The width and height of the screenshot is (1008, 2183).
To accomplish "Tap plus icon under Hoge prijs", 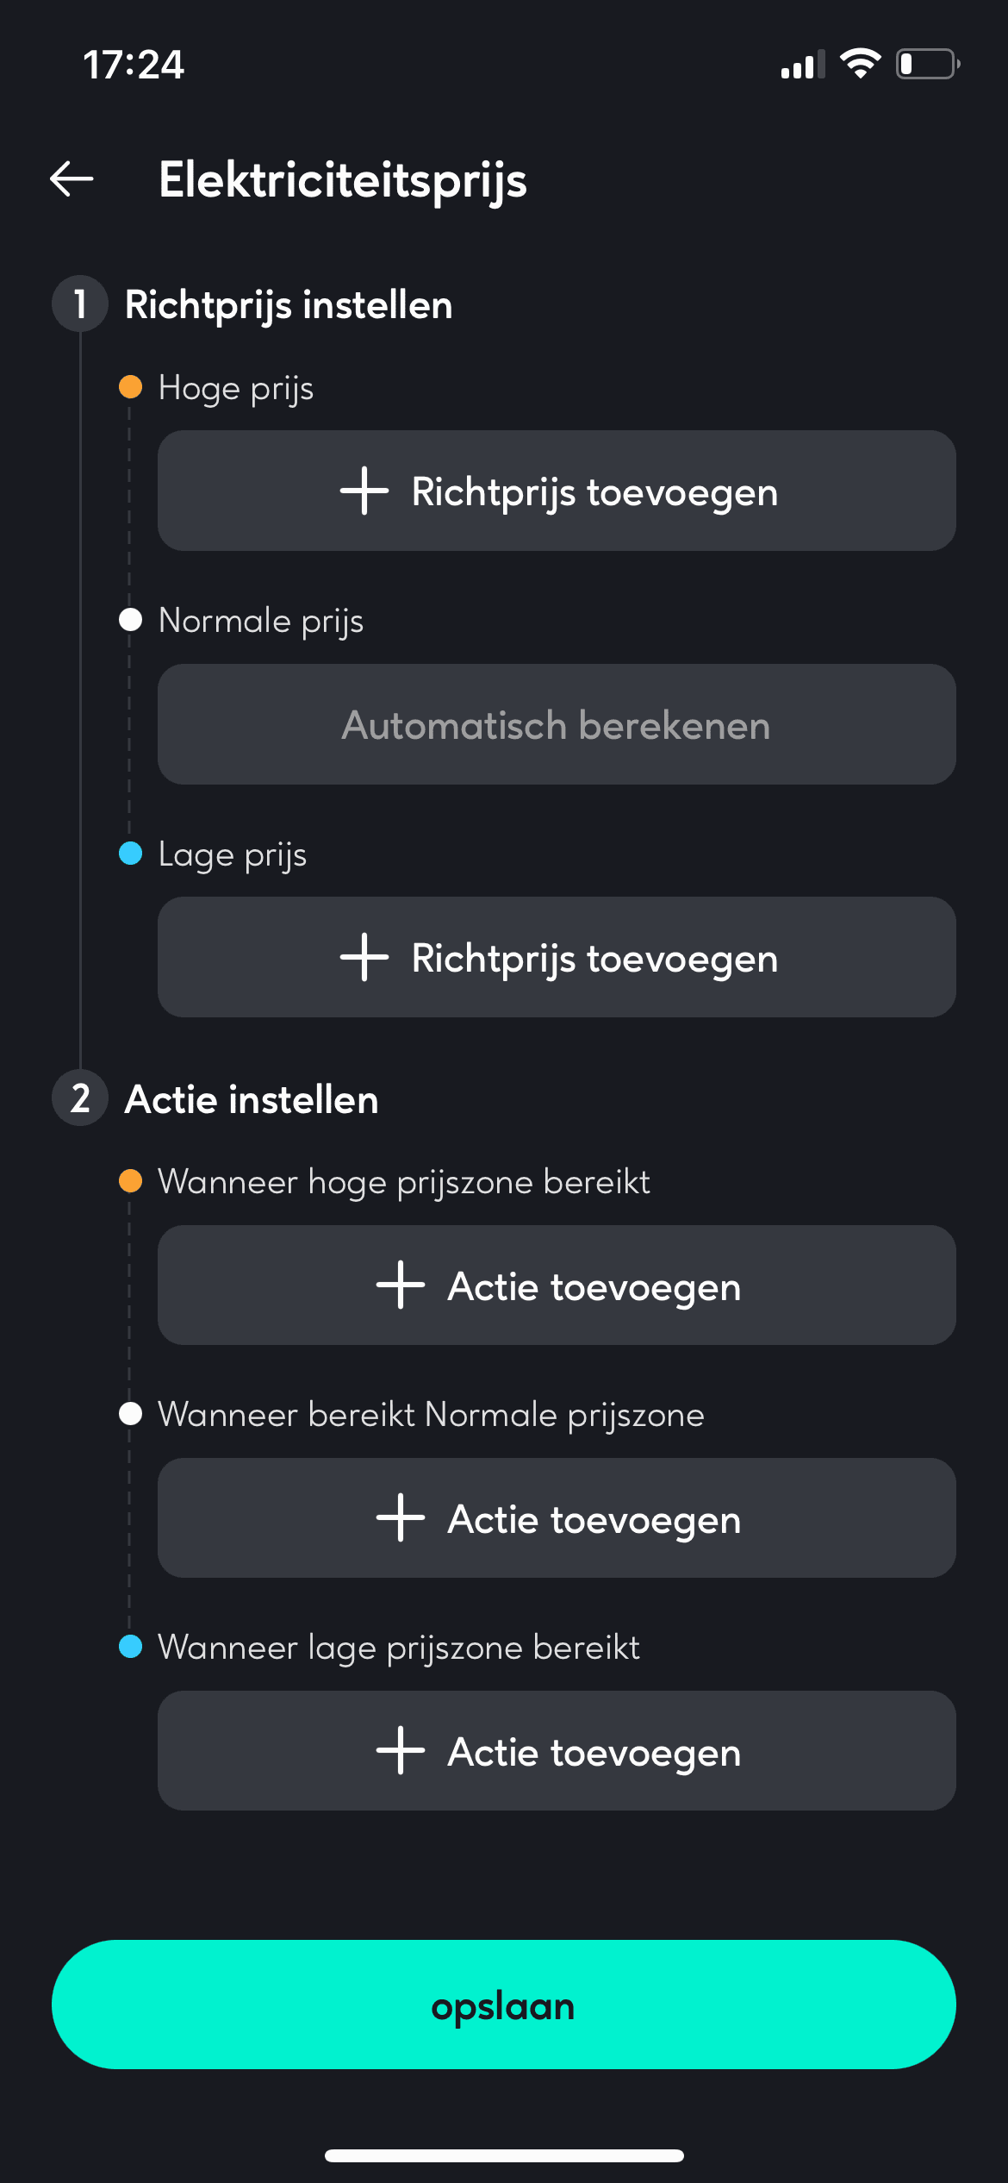I will click(364, 491).
